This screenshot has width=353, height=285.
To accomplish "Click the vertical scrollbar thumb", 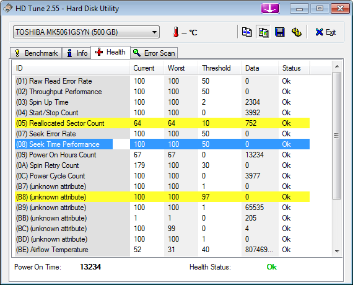I will click(337, 136).
